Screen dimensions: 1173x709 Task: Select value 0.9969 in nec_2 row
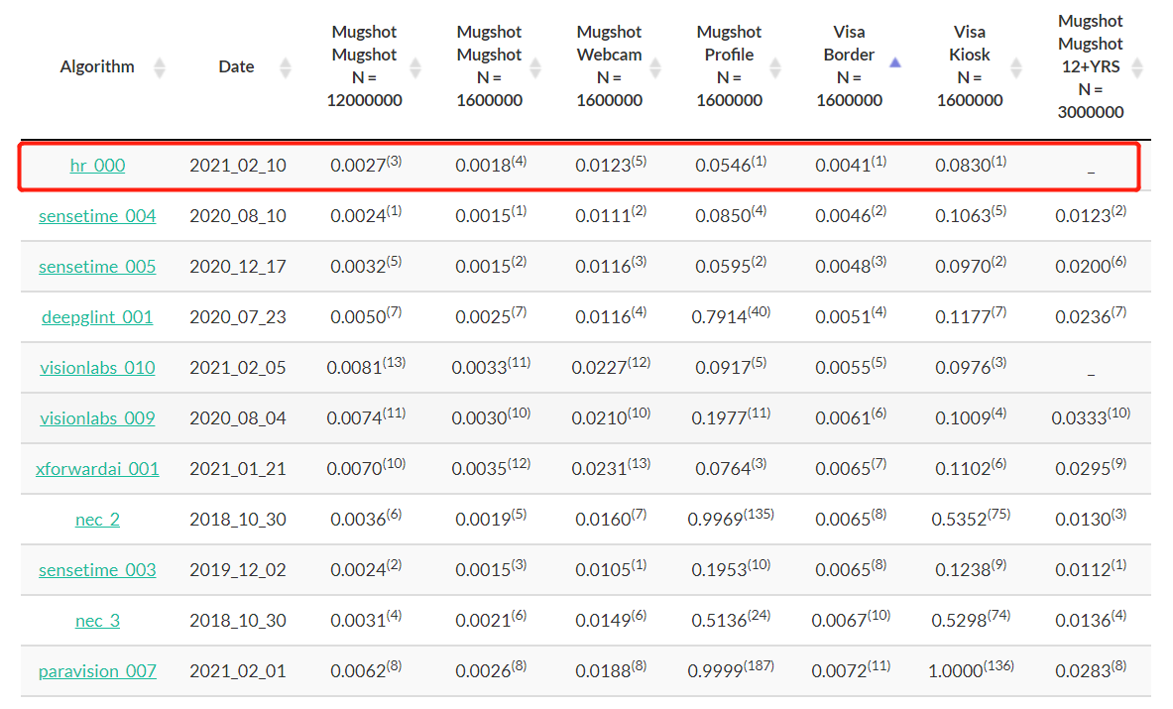(716, 520)
